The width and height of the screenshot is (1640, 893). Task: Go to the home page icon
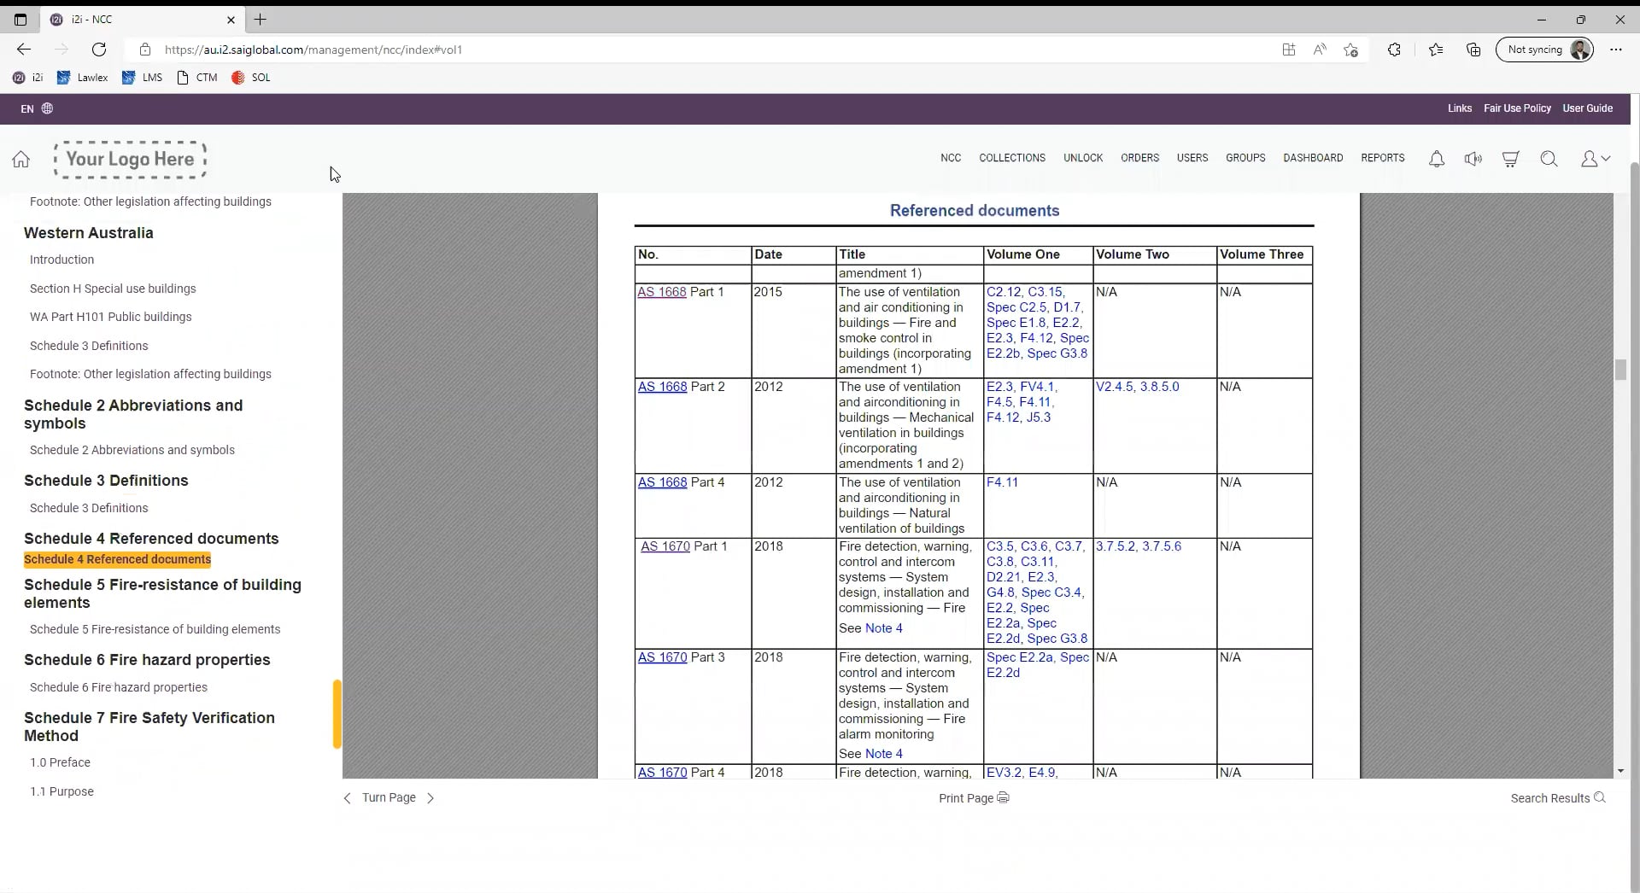click(20, 159)
